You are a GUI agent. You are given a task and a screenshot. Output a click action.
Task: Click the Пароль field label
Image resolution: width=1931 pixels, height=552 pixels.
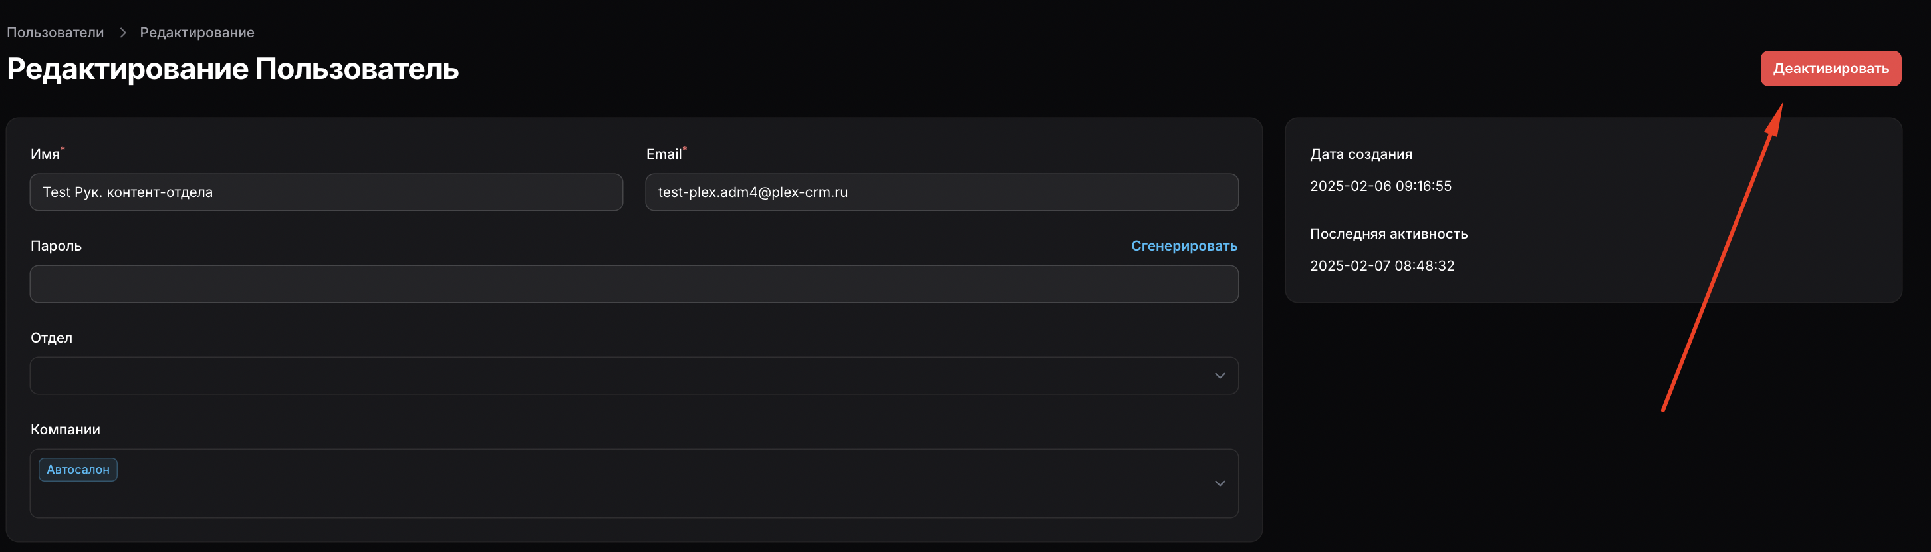click(57, 246)
